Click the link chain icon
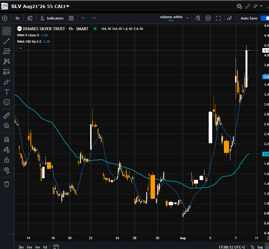 [x=248, y=6]
